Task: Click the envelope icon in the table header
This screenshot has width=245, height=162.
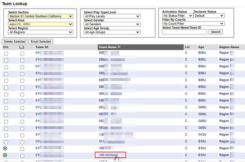Action: pos(22,47)
